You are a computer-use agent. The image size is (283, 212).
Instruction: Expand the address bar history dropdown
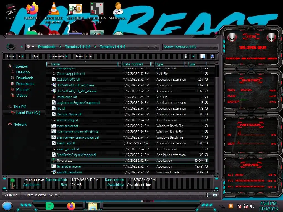[149, 47]
